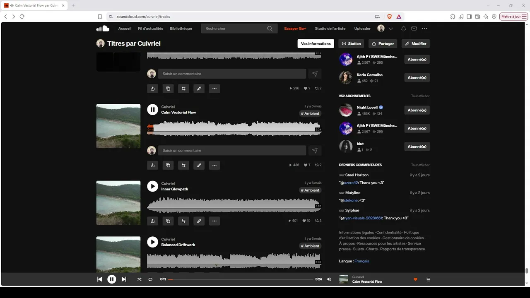Open Fil d'actualités

click(x=150, y=29)
